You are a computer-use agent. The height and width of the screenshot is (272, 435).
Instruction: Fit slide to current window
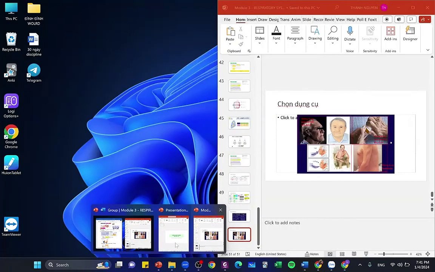pyautogui.click(x=428, y=254)
